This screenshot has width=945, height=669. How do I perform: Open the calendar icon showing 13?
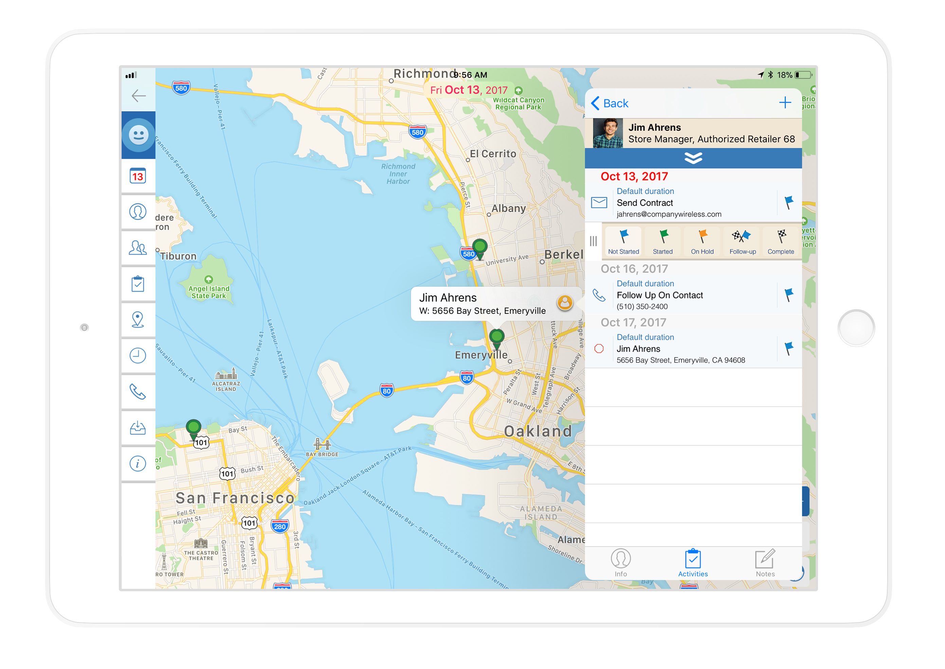138,176
